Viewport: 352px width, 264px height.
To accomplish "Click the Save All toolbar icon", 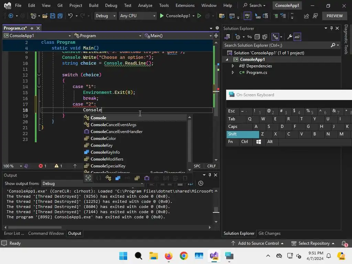I will (60, 16).
